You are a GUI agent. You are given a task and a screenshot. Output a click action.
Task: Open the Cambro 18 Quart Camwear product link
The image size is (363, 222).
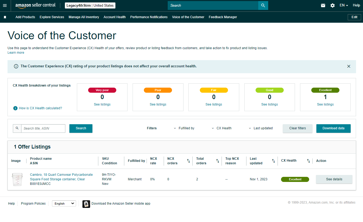coord(61,177)
